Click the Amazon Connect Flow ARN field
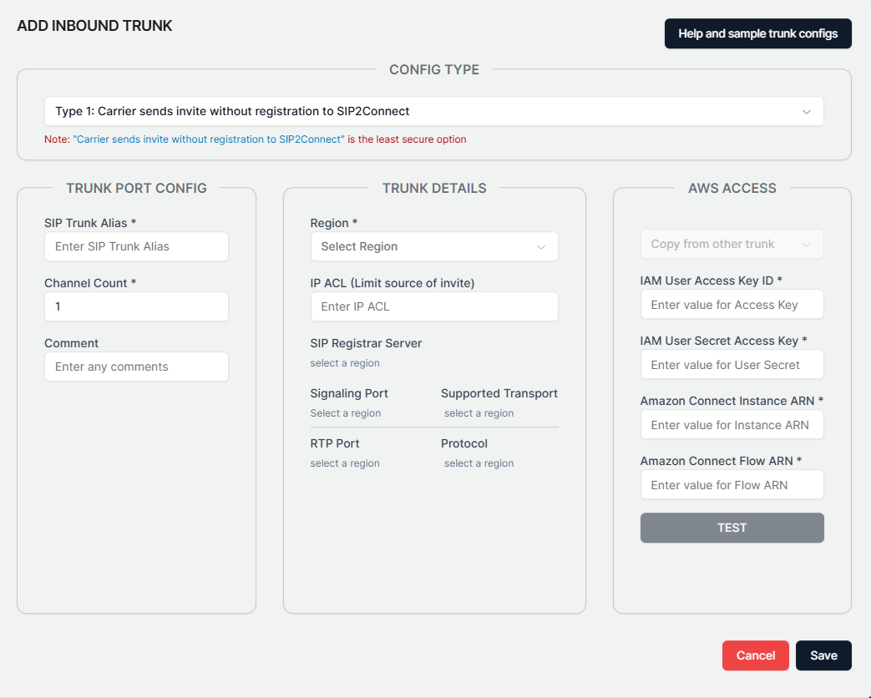The image size is (871, 698). pos(732,485)
